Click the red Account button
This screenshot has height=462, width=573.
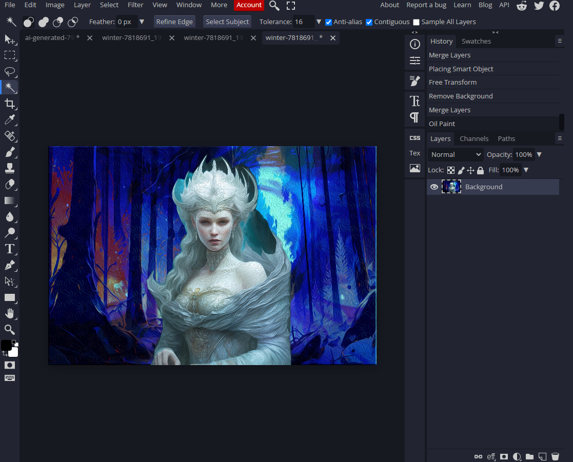click(x=249, y=5)
